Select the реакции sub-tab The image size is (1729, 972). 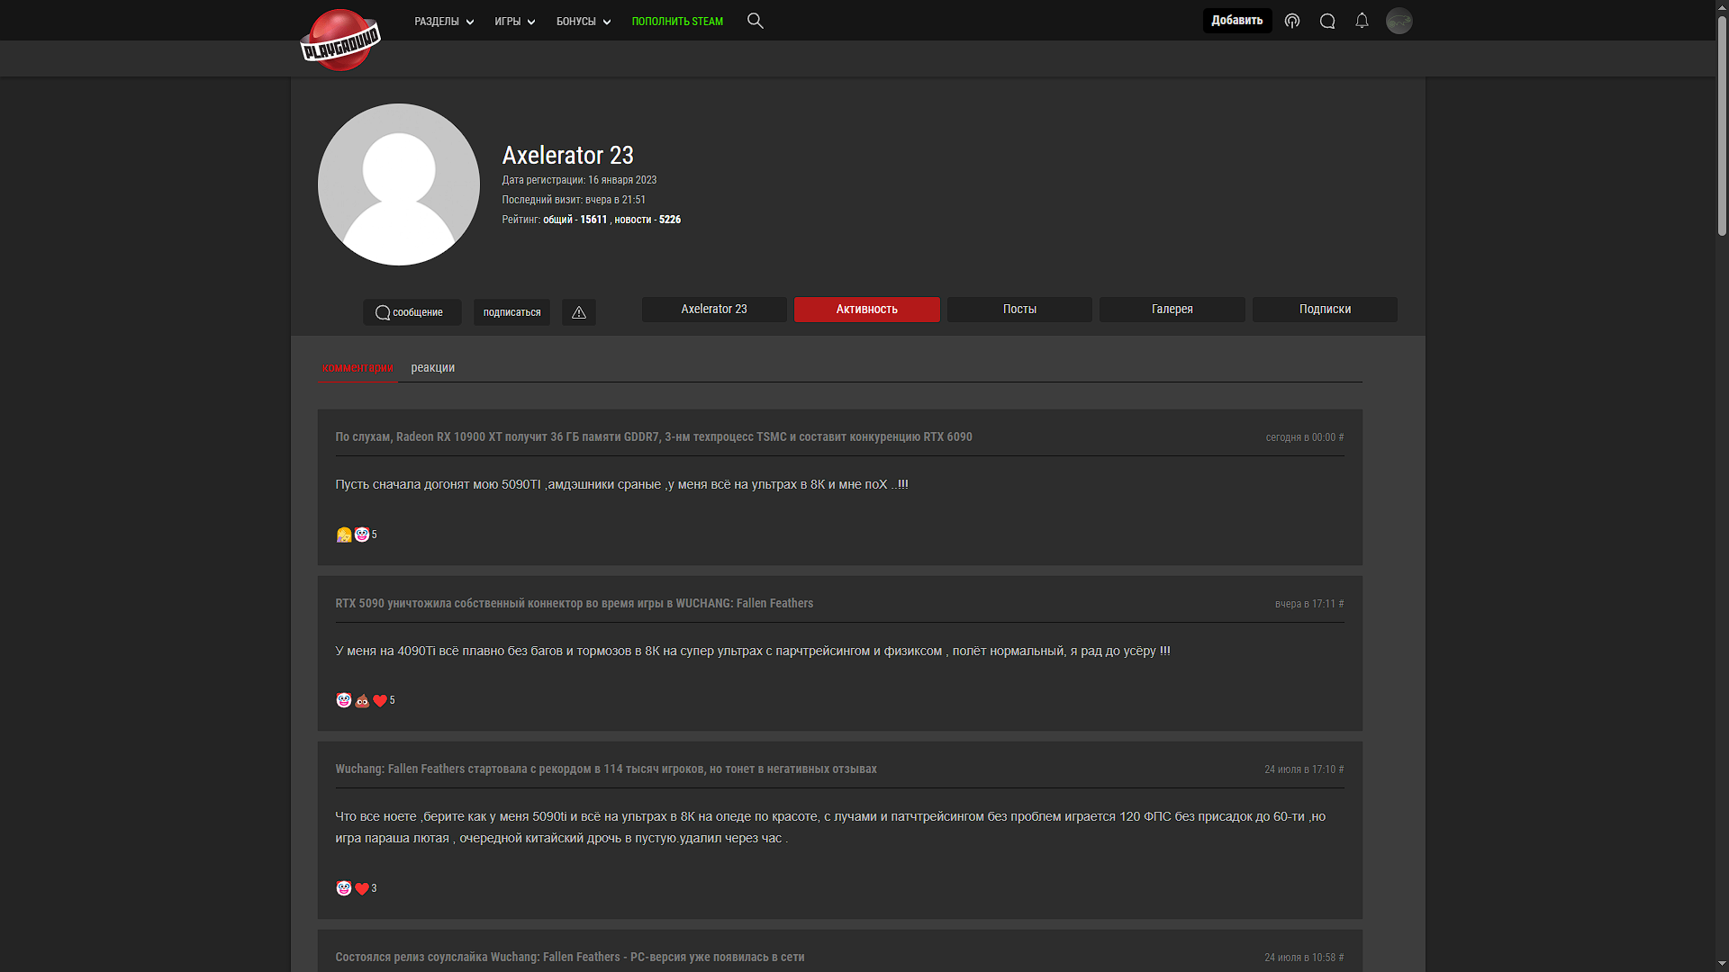(x=433, y=367)
